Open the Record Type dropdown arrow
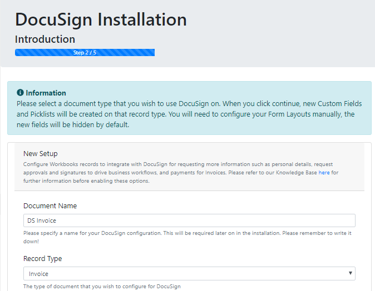The width and height of the screenshot is (375, 291). pyautogui.click(x=350, y=273)
